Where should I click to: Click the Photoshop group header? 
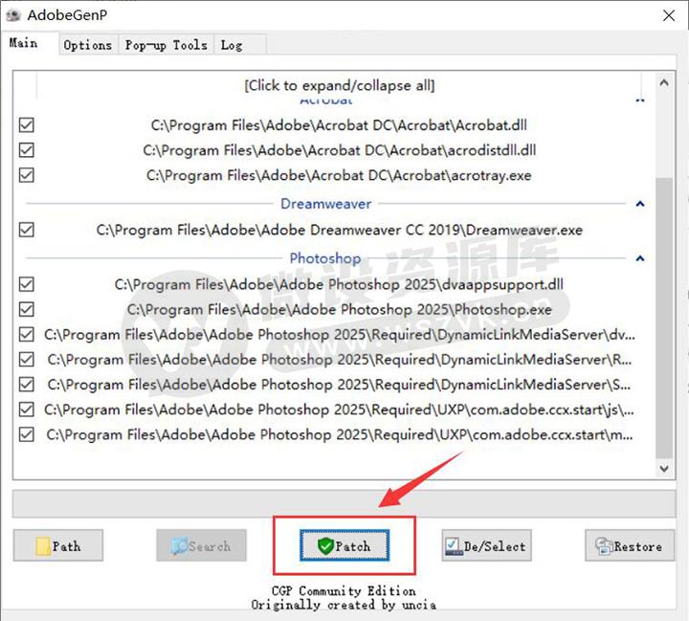pyautogui.click(x=325, y=258)
